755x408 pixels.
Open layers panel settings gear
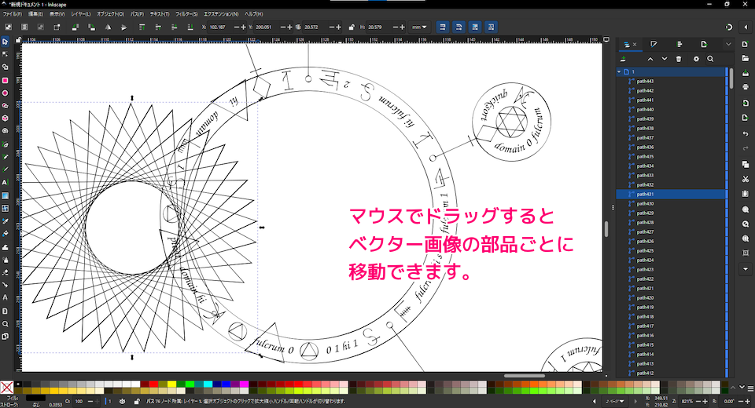tap(696, 59)
